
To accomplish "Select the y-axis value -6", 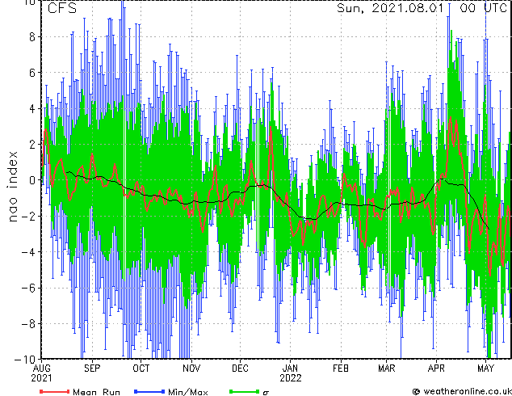I will 28,288.
